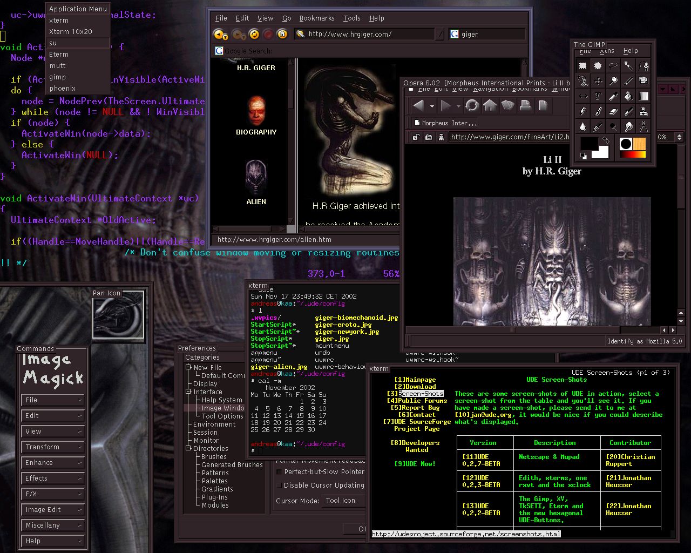Click the Opera reload button
691x553 pixels.
click(472, 105)
